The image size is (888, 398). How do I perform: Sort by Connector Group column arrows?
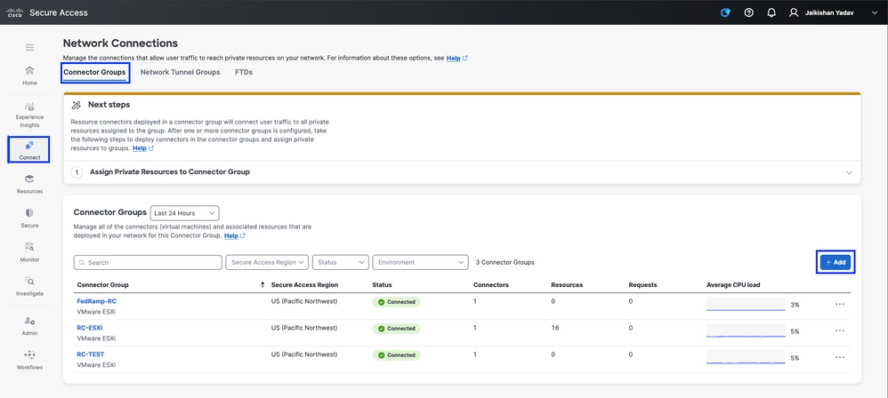(262, 285)
